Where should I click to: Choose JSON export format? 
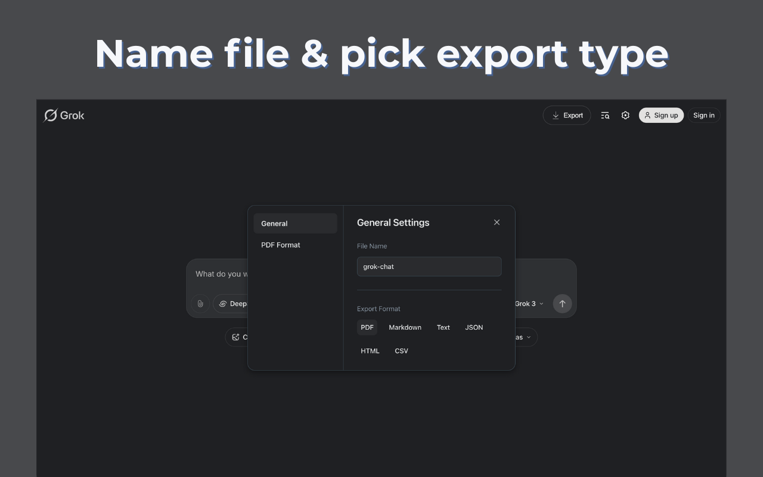[x=474, y=327]
